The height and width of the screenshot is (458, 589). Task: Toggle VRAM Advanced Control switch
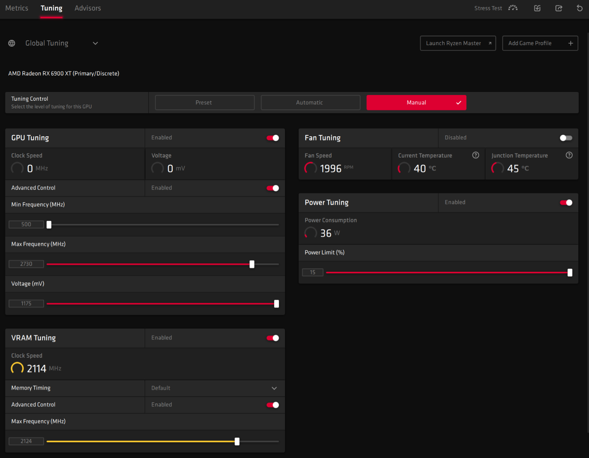tap(273, 405)
